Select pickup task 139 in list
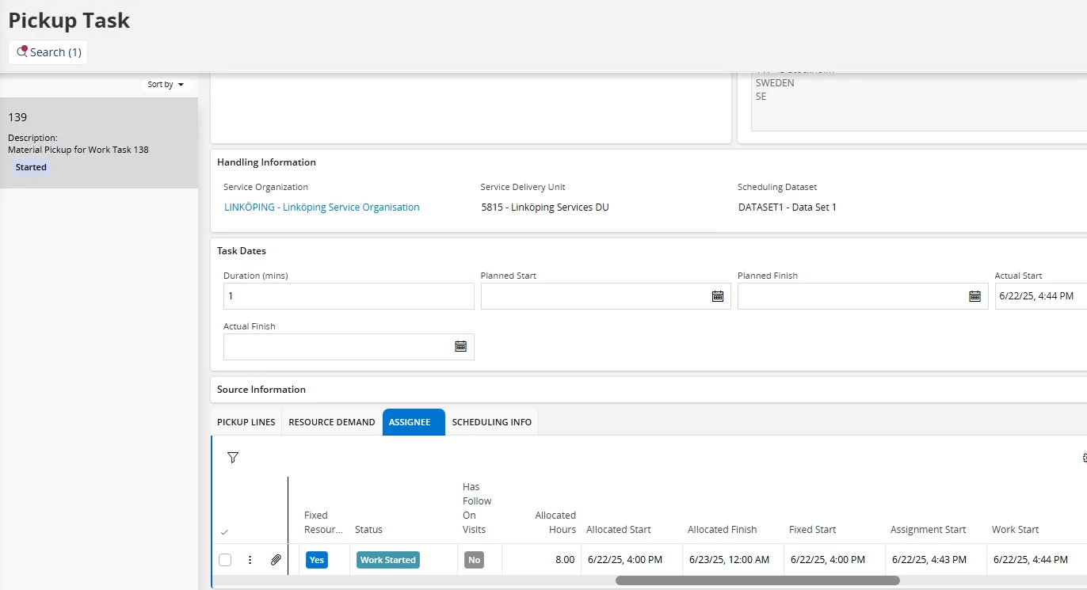Image resolution: width=1087 pixels, height=590 pixels. (x=99, y=143)
